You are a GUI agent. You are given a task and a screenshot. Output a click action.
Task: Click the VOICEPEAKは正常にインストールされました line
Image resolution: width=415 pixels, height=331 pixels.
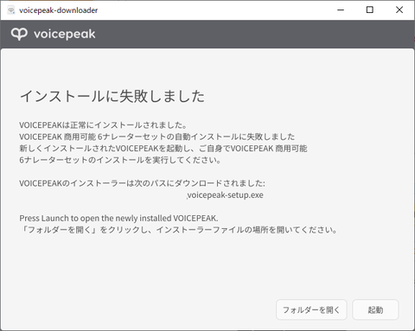[x=103, y=125]
